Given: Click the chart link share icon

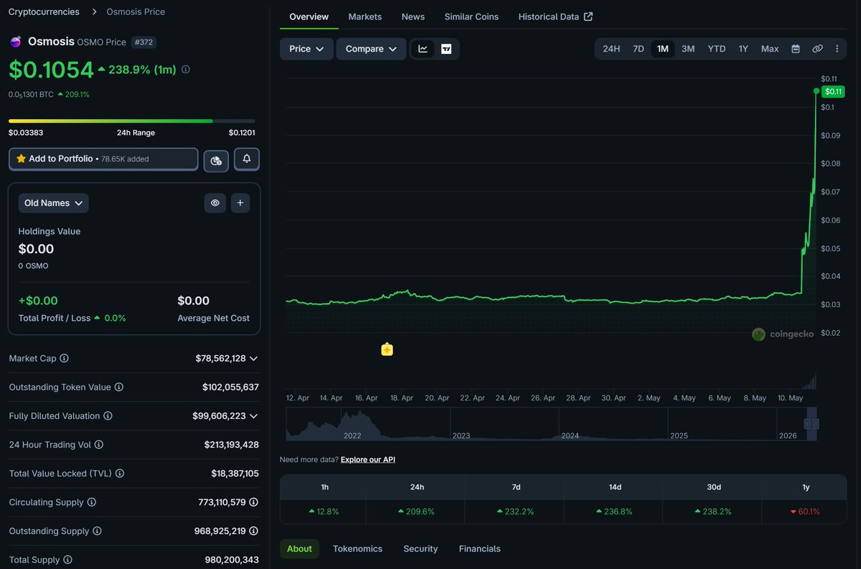Looking at the screenshot, I should coord(817,49).
